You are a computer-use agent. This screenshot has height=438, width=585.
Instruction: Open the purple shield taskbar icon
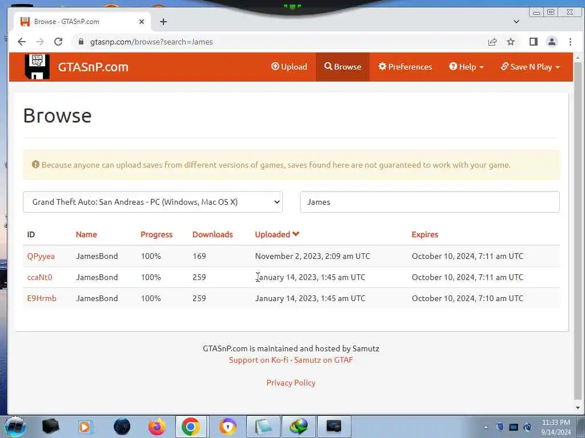(227, 427)
